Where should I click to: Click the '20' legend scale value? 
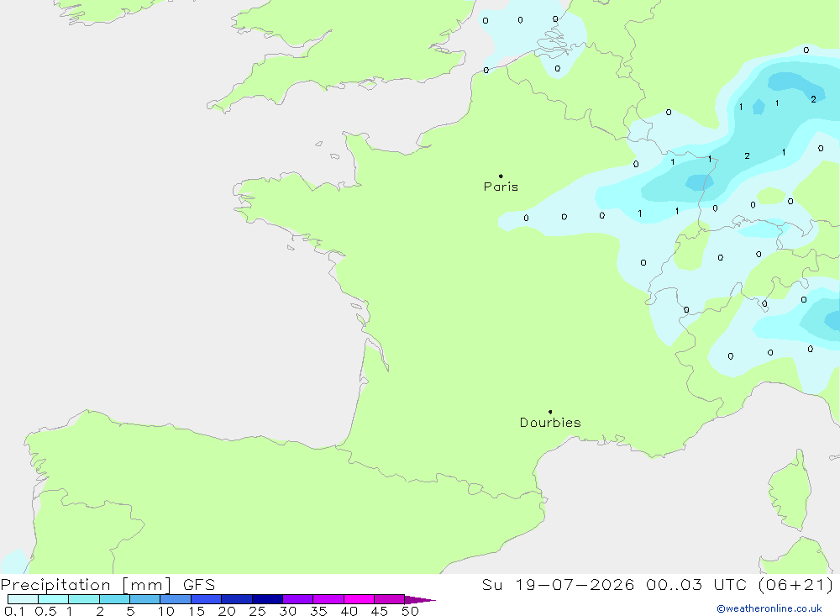coord(227,611)
